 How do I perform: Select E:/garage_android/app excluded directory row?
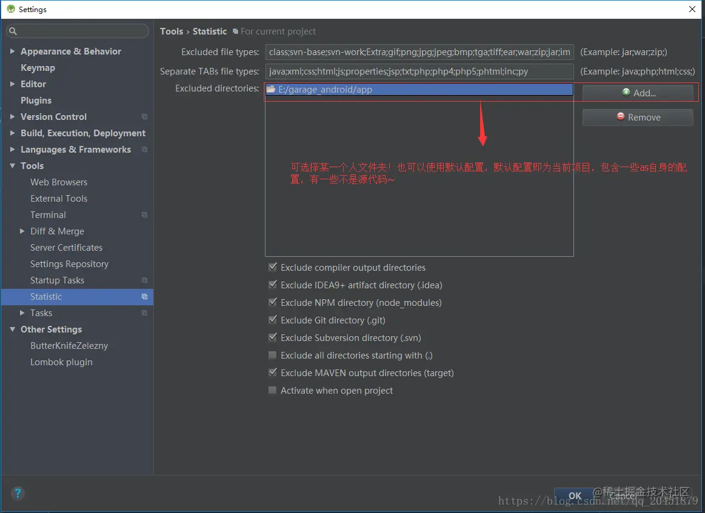(419, 90)
